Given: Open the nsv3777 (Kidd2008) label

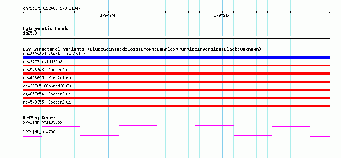Looking at the screenshot, I should click(44, 62).
